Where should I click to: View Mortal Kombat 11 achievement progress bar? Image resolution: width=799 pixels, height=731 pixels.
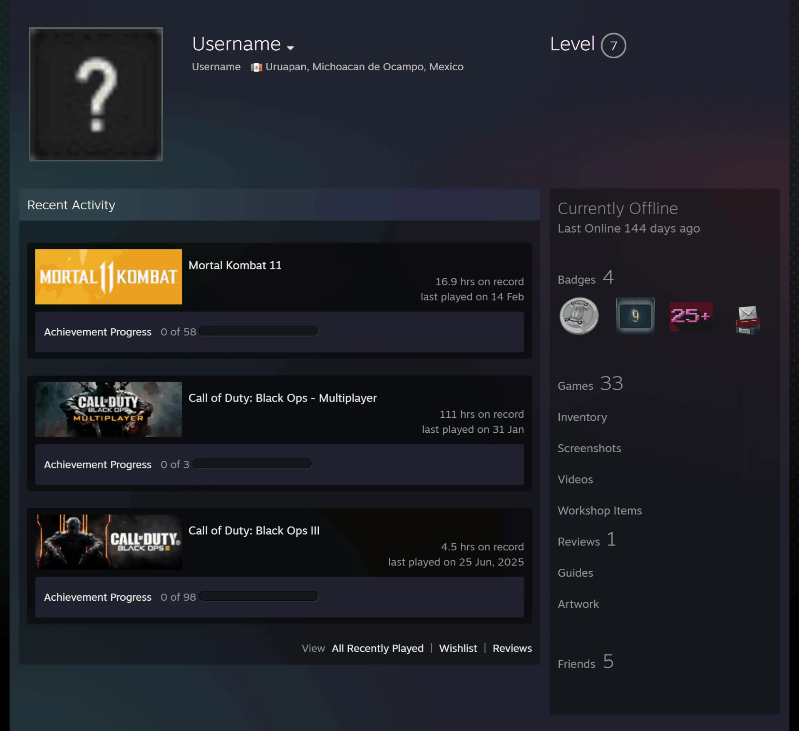tap(258, 331)
